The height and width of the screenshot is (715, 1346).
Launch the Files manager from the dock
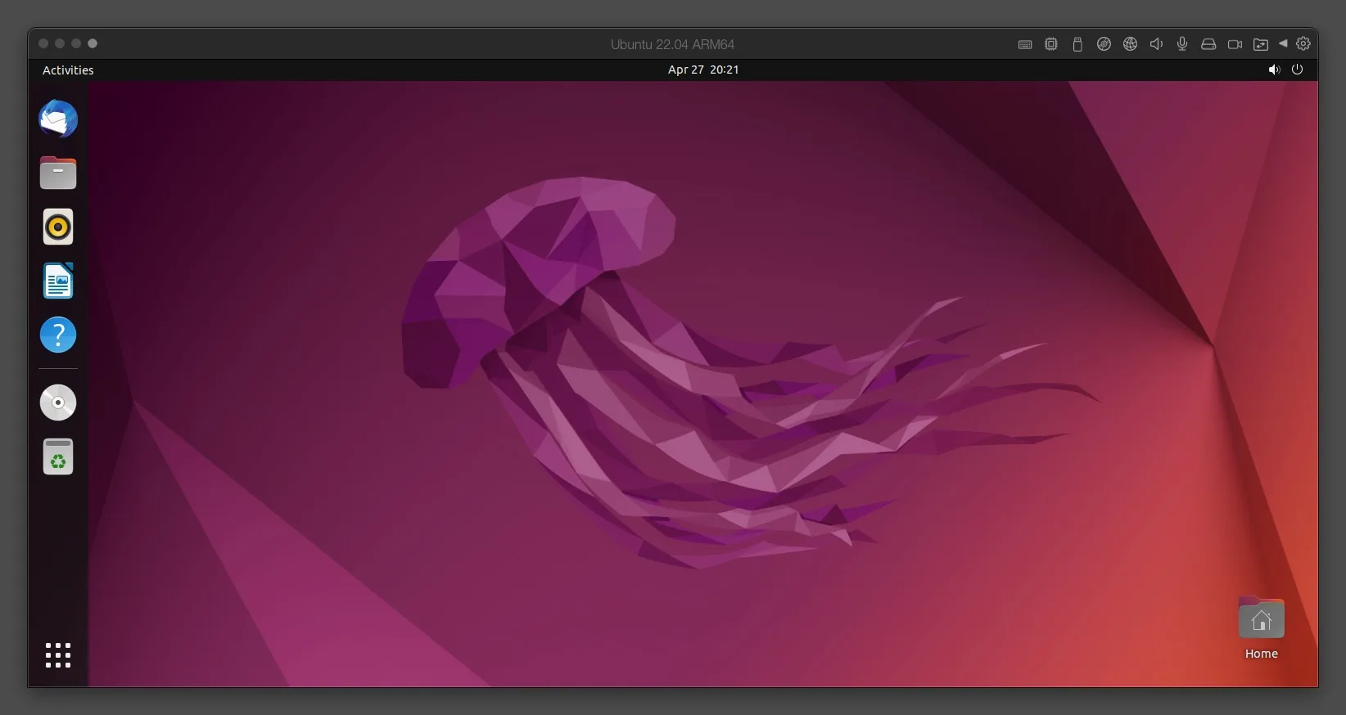pyautogui.click(x=58, y=173)
